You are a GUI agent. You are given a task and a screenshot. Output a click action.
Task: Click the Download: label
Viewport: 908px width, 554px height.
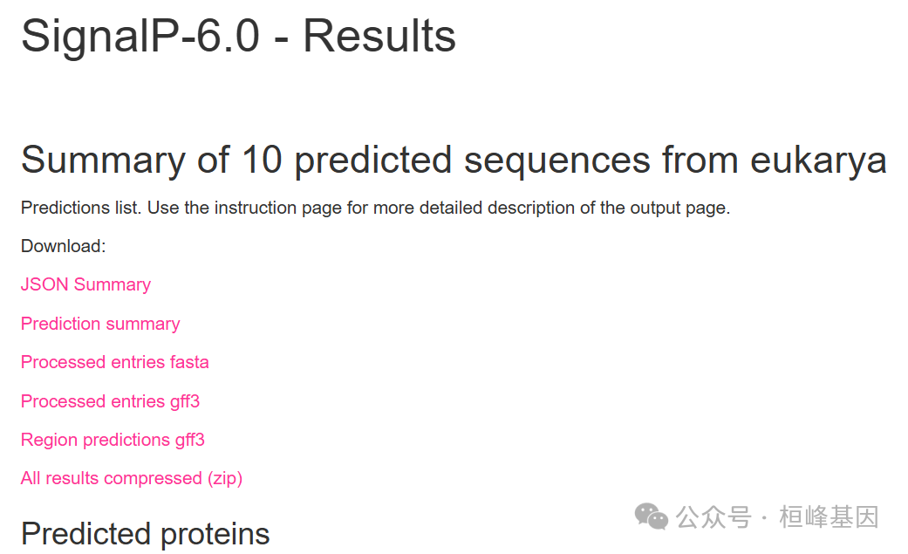[63, 246]
